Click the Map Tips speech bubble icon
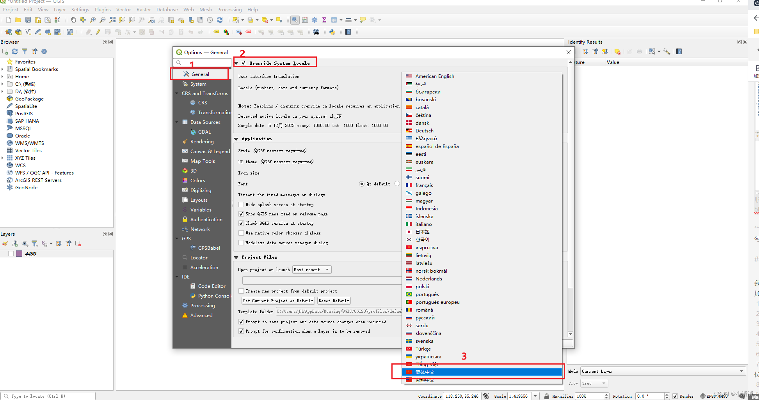 pos(363,20)
